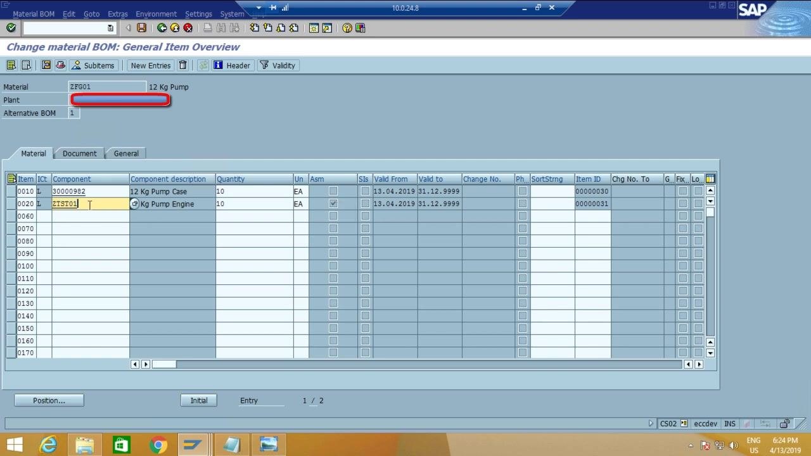
Task: Click the New Entries button
Action: pos(151,65)
